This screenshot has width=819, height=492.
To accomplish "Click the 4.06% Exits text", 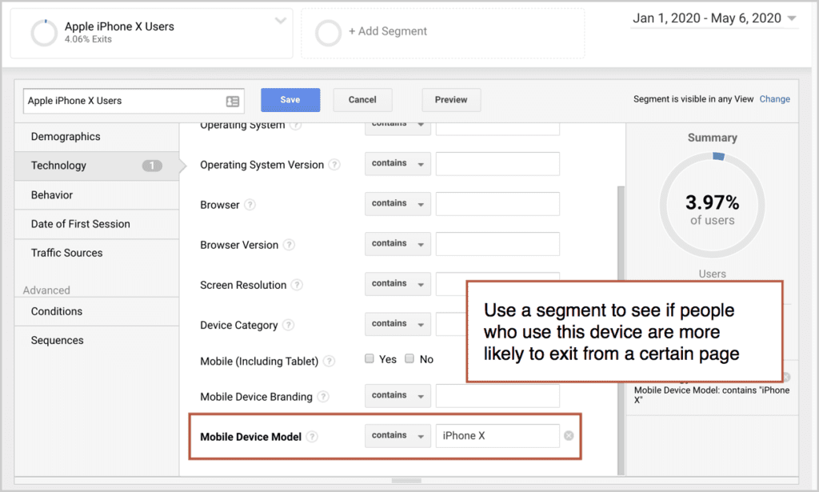I will (x=88, y=39).
